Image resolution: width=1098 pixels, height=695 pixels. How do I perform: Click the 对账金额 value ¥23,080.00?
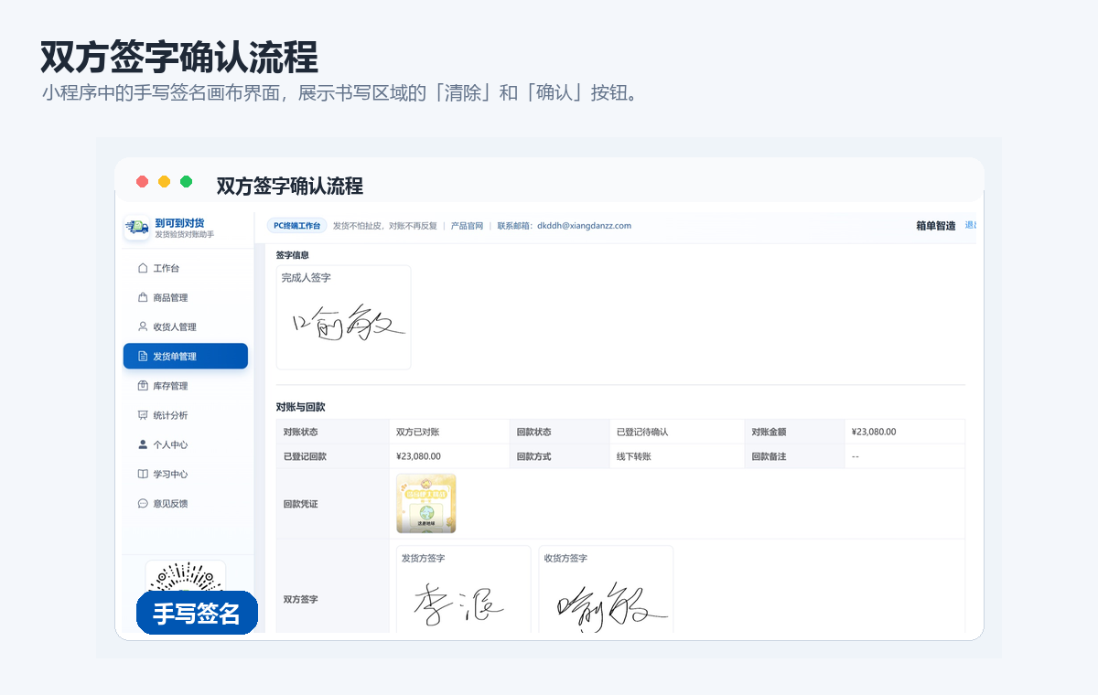pyautogui.click(x=874, y=432)
